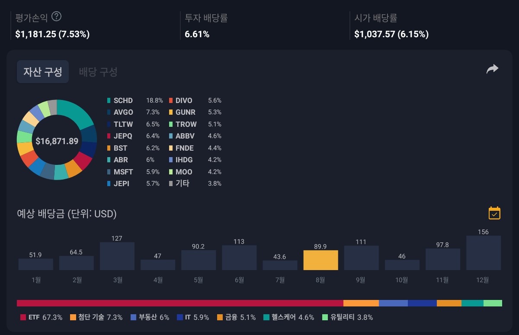This screenshot has width=519, height=335.
Task: Switch to the 배당 구성 tab
Action: 98,71
